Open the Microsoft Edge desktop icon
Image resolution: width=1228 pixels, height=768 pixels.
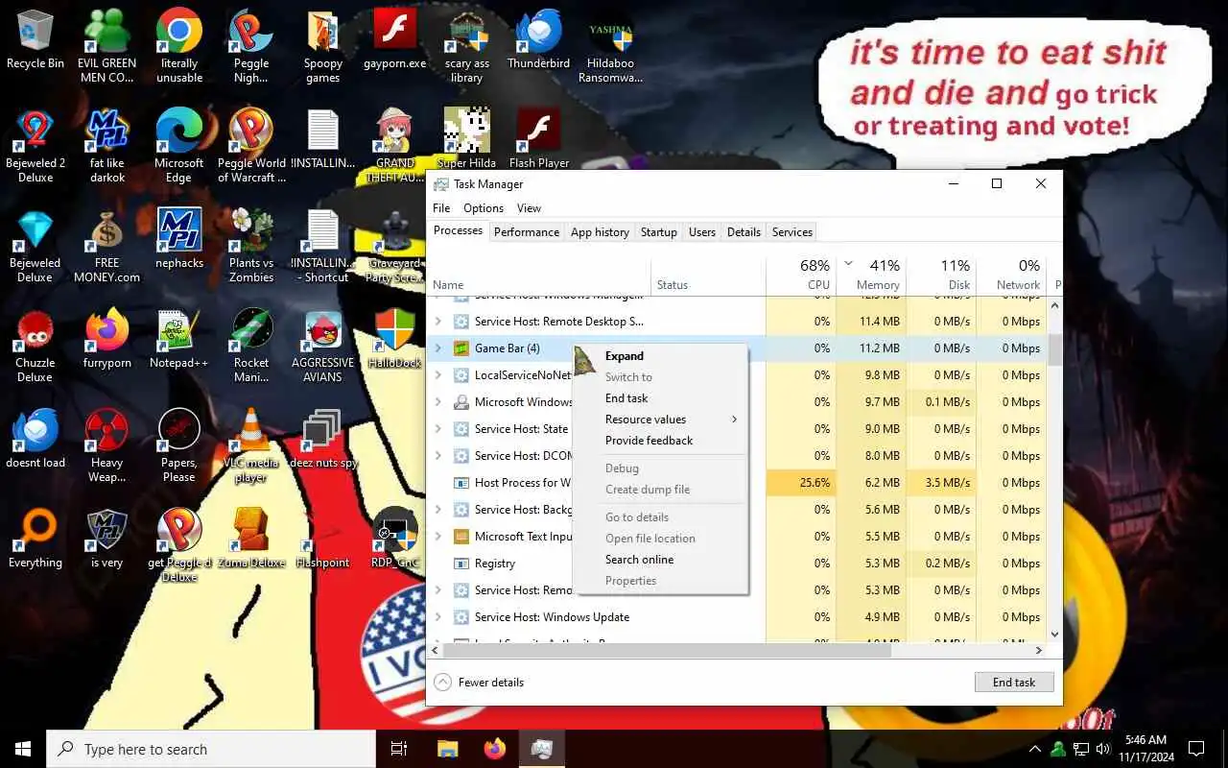pos(178,146)
